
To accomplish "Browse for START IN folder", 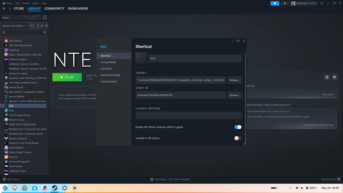I will point(235,95).
